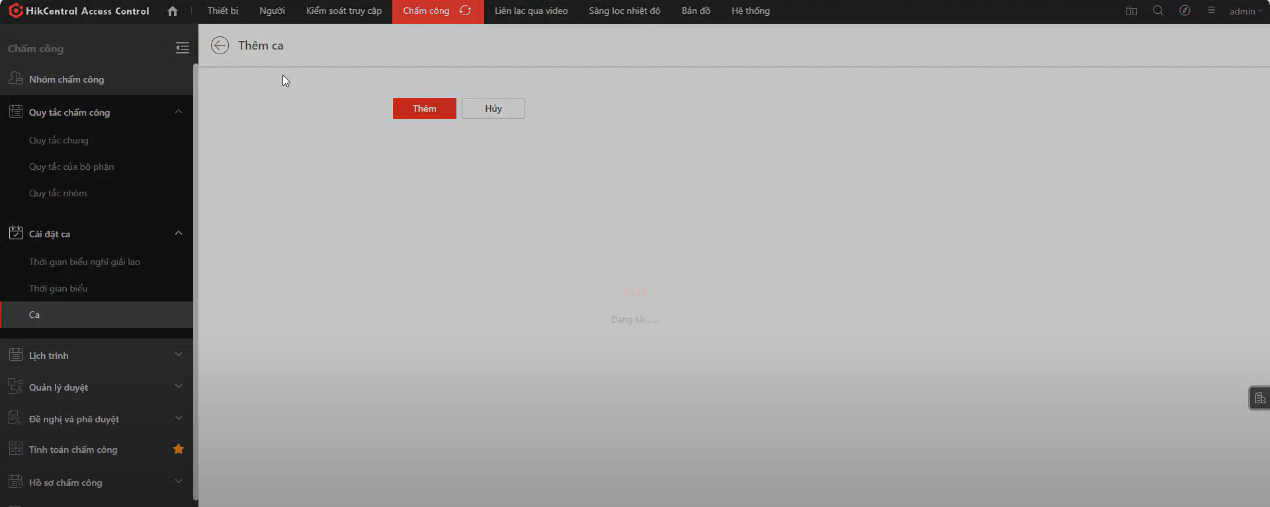Click the compass navigation icon in top bar
Image resolution: width=1270 pixels, height=507 pixels.
coord(1185,11)
